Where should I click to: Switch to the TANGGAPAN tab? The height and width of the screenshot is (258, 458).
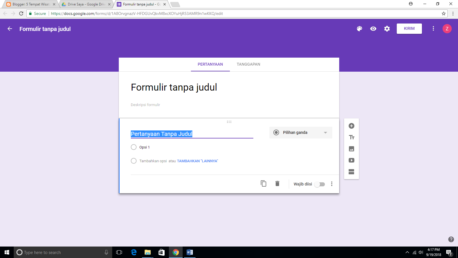(x=248, y=64)
